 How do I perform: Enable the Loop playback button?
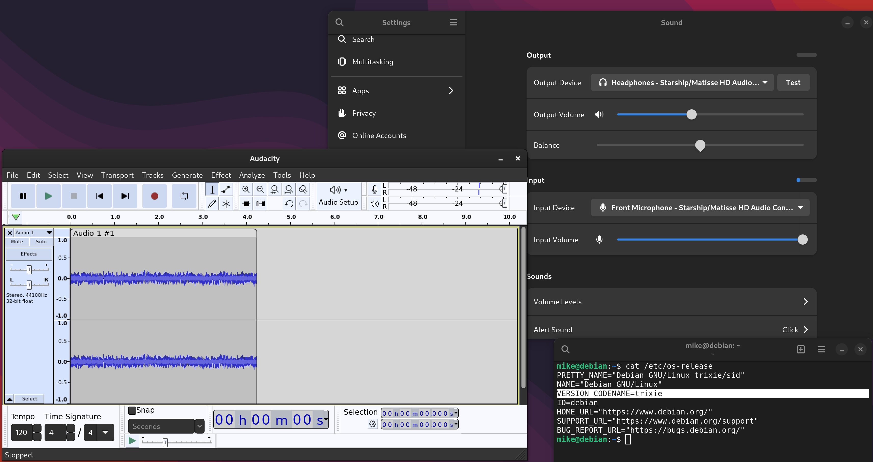[184, 196]
